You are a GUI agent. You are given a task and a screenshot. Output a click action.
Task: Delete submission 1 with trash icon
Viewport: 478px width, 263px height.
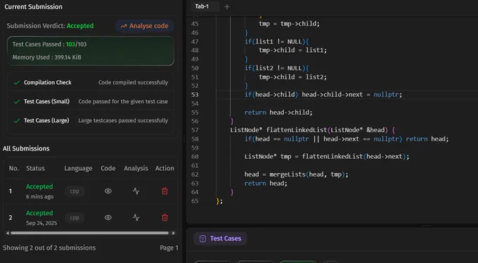[164, 191]
